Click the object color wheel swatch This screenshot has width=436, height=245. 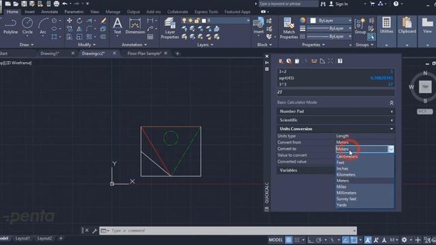302,20
